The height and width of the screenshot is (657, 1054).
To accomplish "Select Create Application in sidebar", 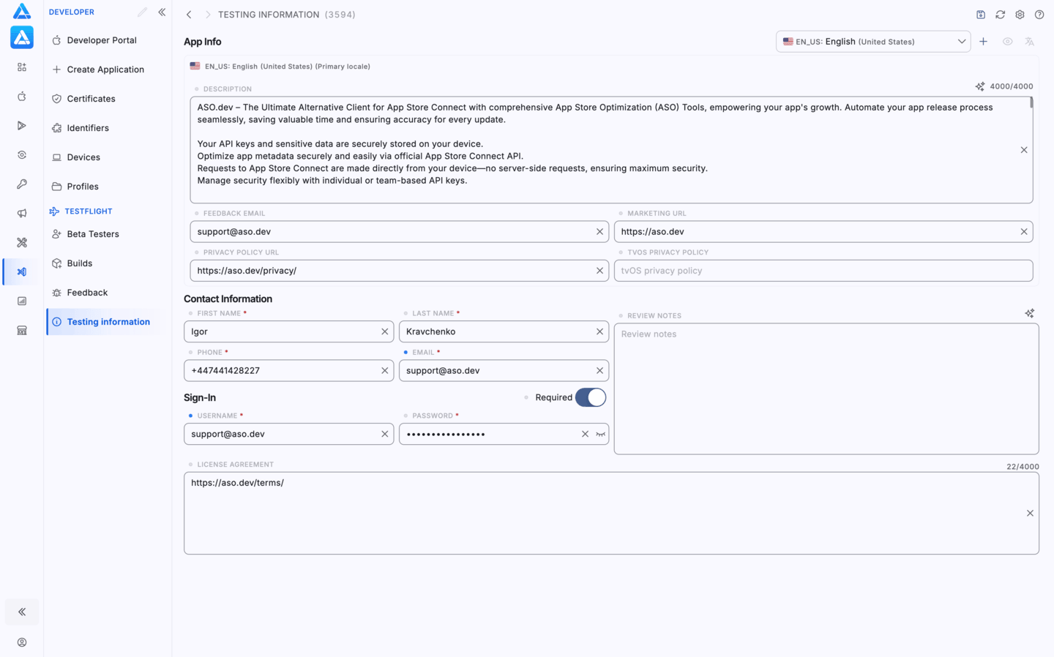I will (x=106, y=70).
